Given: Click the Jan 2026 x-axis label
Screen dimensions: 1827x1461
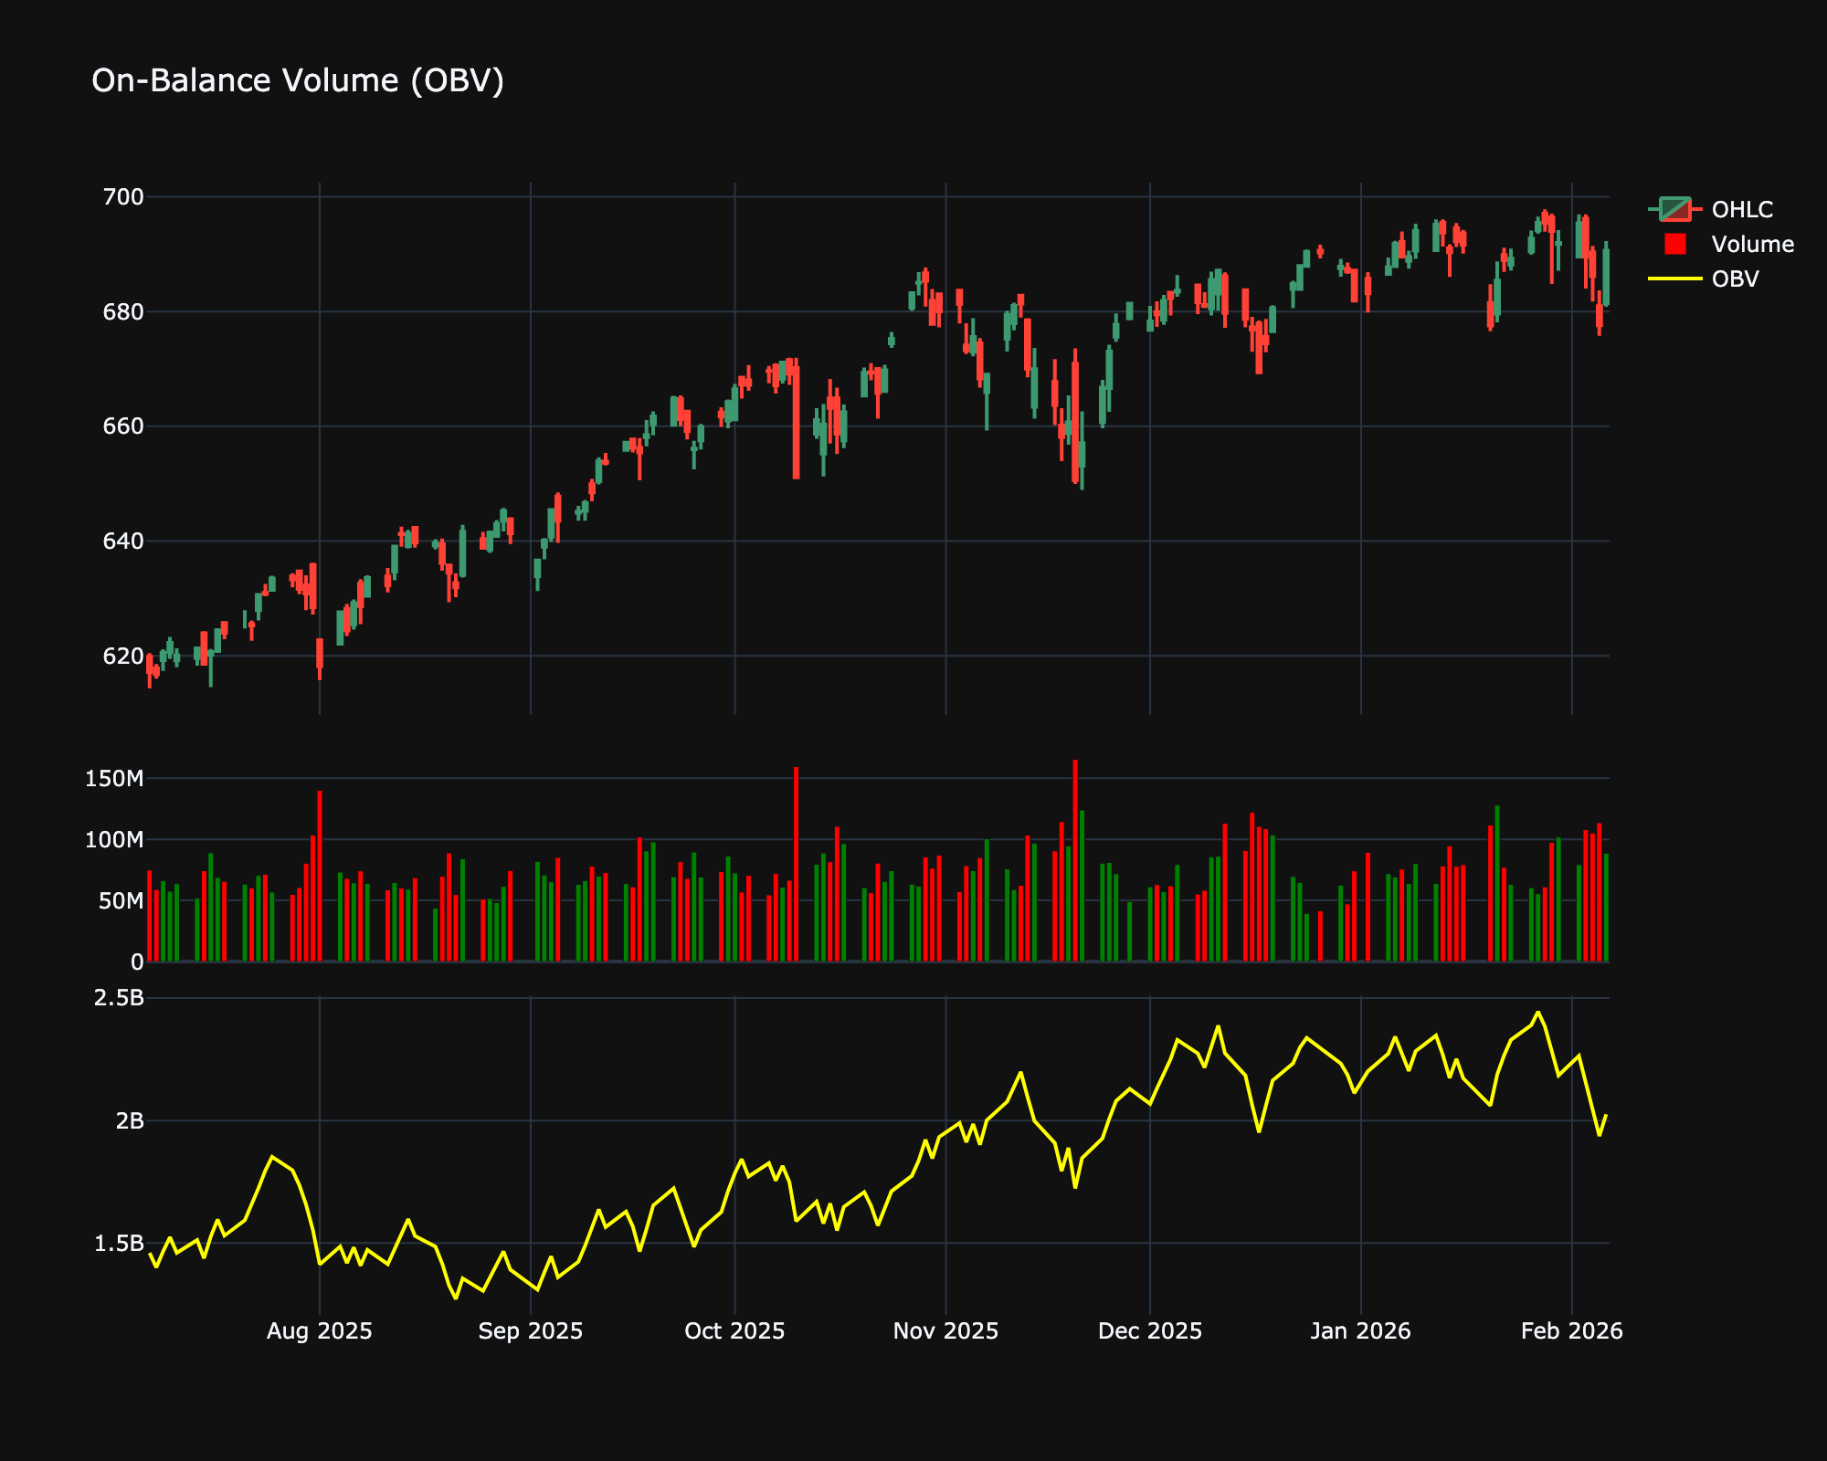Looking at the screenshot, I should click(1360, 1330).
